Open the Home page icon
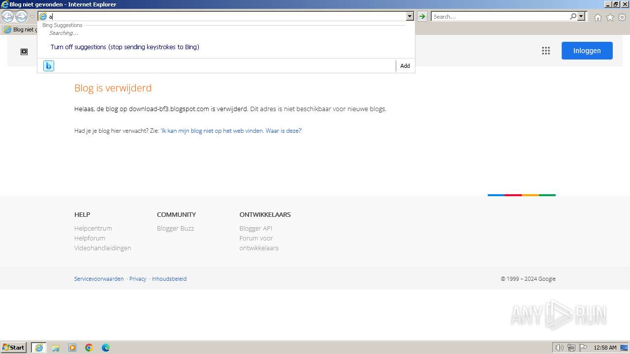The height and width of the screenshot is (354, 630). [x=598, y=17]
